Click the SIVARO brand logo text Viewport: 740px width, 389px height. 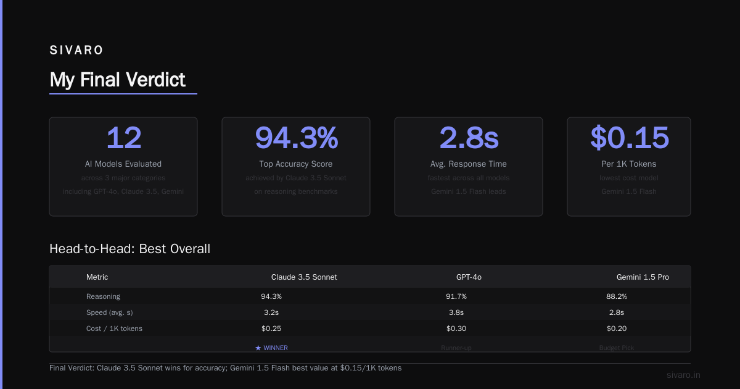pyautogui.click(x=76, y=51)
